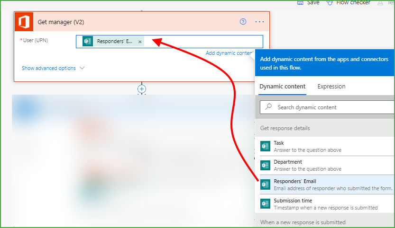Select the Department dynamic content item
395x228 pixels.
pyautogui.click(x=327, y=166)
